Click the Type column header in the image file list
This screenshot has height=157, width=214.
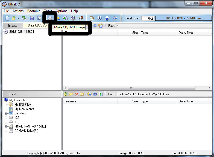(x=156, y=33)
